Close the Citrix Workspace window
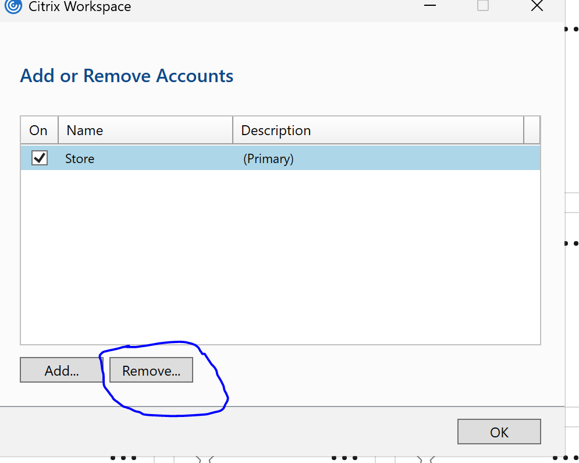Image resolution: width=579 pixels, height=463 pixels. (x=537, y=6)
